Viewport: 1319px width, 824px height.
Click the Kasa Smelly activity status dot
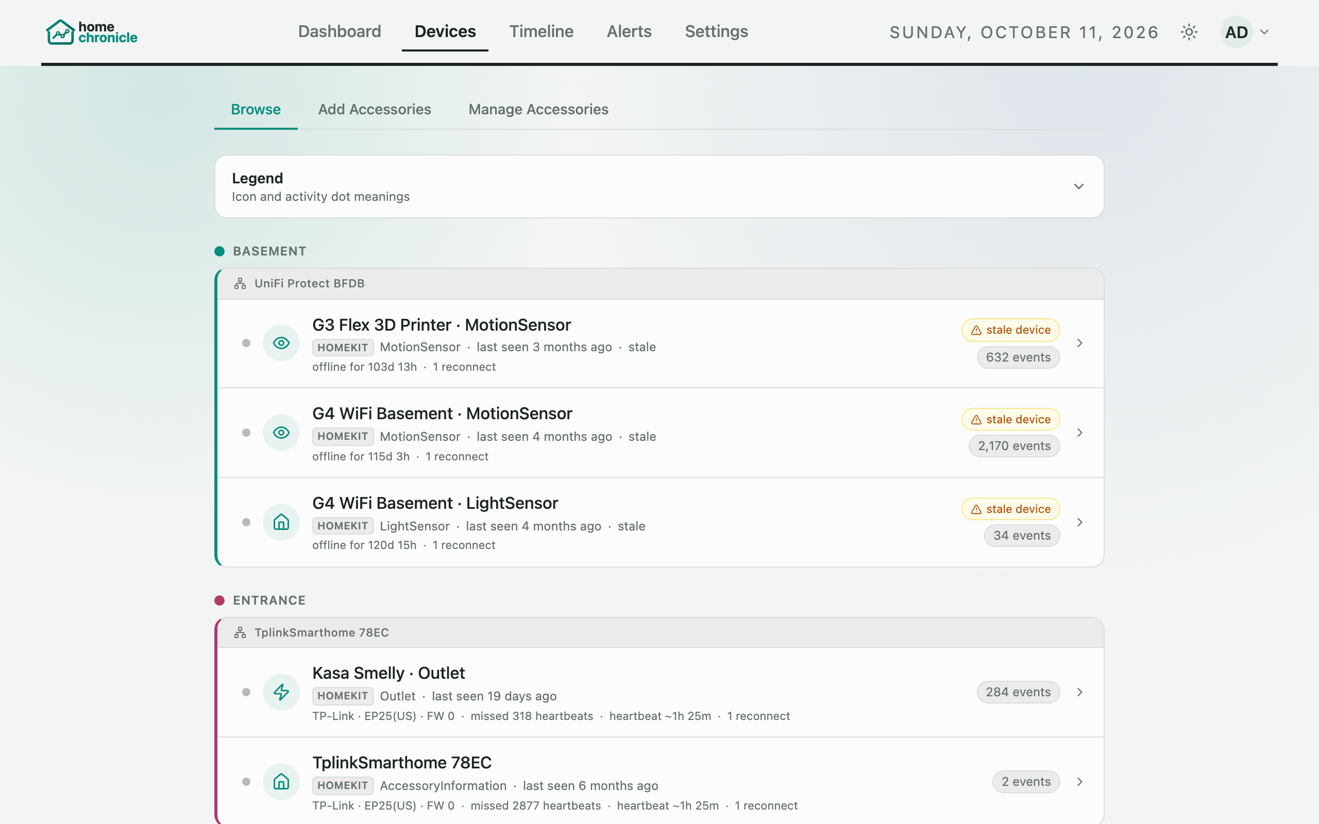click(246, 692)
